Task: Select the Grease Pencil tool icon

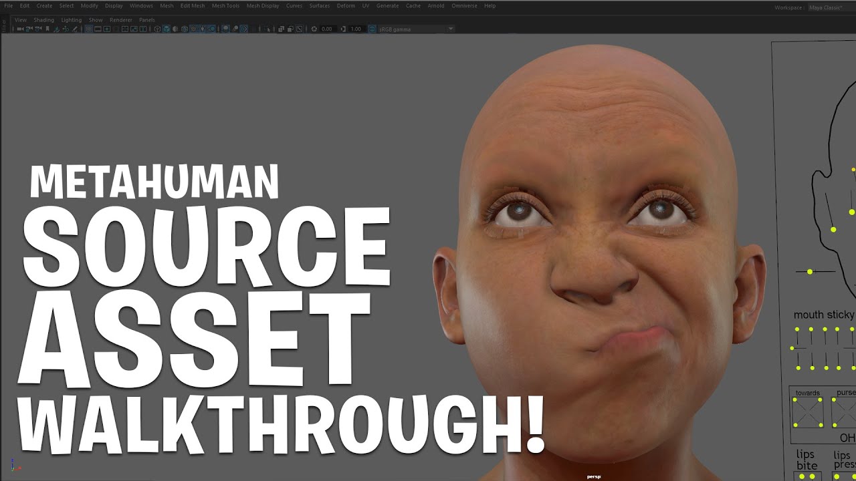Action: pyautogui.click(x=75, y=29)
